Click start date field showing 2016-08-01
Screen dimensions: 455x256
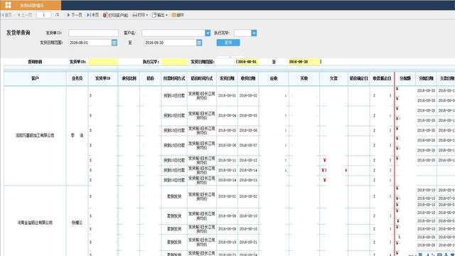90,43
